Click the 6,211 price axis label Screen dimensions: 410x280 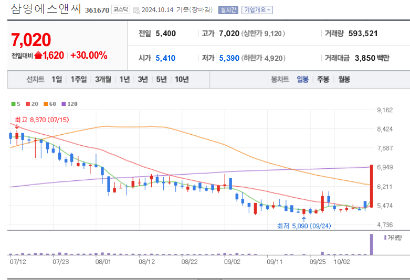(x=385, y=187)
